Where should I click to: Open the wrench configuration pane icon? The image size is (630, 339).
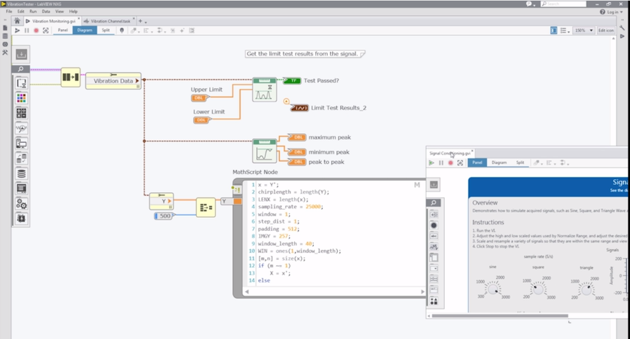click(623, 28)
